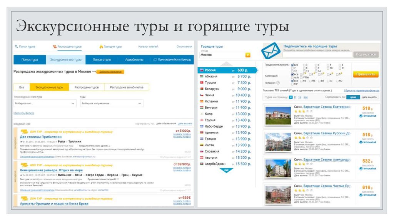
Task: Check the 14-night duration checkbox
Action: 316,71
